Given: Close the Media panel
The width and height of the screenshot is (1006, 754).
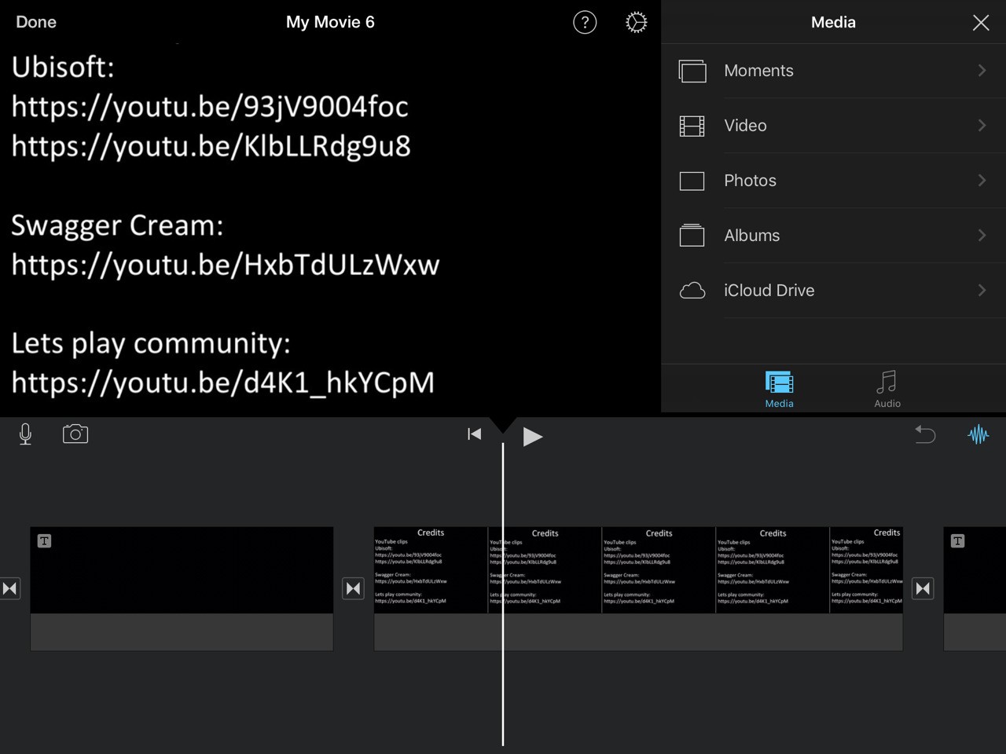Looking at the screenshot, I should point(981,23).
